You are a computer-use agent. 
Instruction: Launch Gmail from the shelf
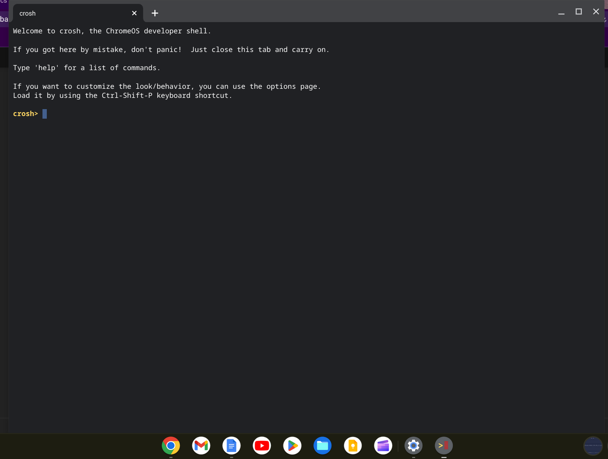pyautogui.click(x=201, y=445)
